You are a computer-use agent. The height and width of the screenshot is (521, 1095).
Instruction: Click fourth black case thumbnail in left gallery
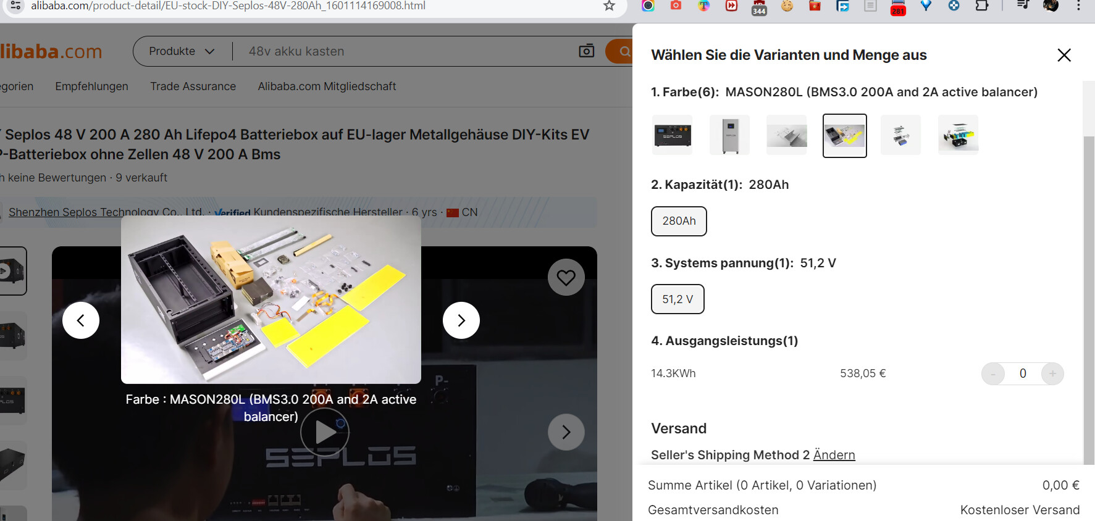click(12, 465)
